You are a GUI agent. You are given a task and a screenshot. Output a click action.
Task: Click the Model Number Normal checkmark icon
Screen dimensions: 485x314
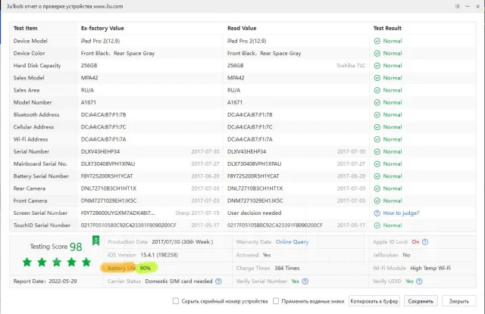click(x=377, y=102)
